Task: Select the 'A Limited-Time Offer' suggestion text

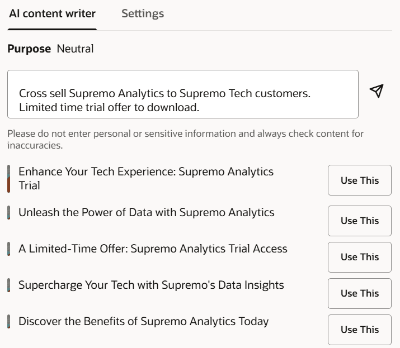Action: pos(153,249)
